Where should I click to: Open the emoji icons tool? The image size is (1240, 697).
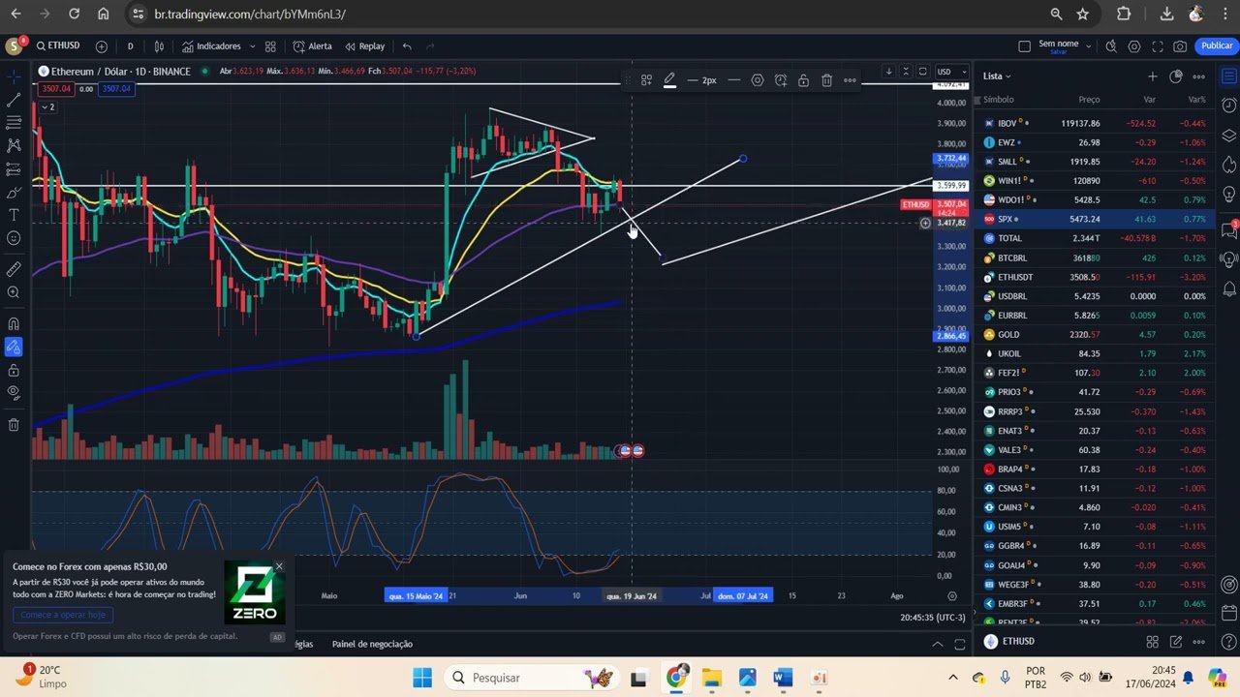point(14,238)
